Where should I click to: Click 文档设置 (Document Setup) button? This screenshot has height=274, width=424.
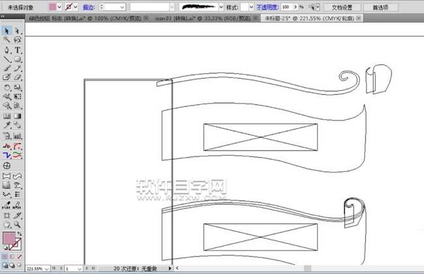point(342,7)
